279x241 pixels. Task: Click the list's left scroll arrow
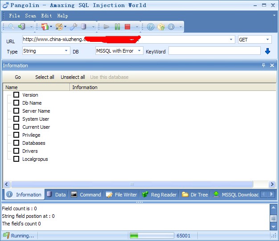7,184
